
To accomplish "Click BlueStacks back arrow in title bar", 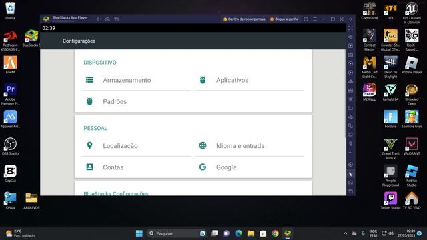I will tap(99, 19).
